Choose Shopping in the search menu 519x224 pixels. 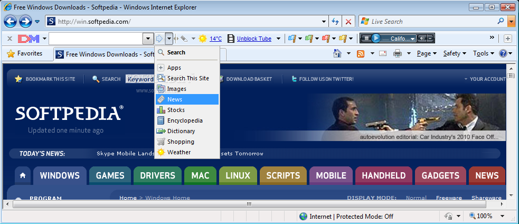click(187, 142)
